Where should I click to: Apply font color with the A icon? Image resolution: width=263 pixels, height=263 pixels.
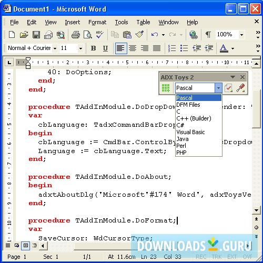[224, 48]
